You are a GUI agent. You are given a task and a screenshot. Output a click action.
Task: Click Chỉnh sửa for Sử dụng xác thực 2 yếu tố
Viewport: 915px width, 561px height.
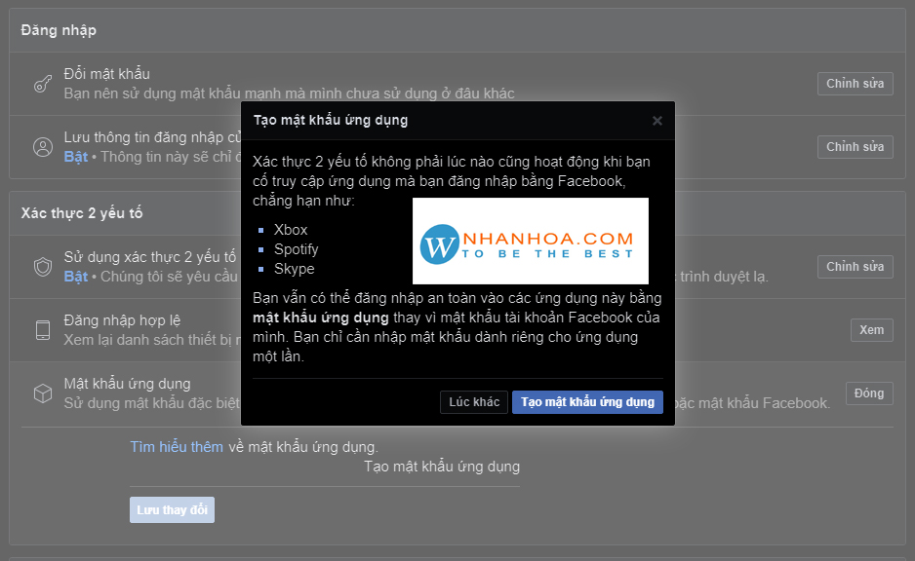855,266
